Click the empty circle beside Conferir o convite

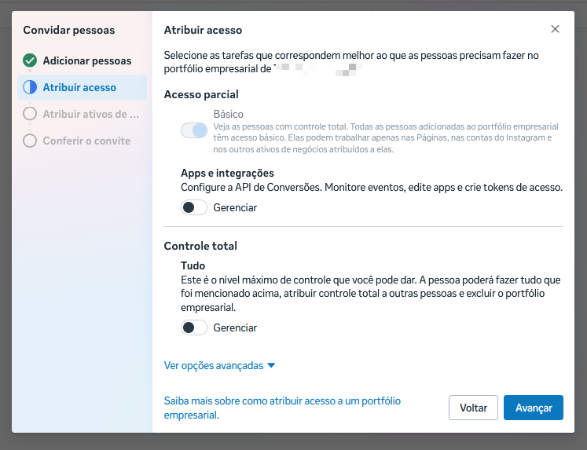tap(30, 141)
